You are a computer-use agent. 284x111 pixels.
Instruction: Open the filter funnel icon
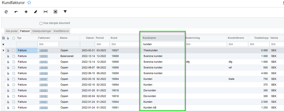[x=65, y=12]
